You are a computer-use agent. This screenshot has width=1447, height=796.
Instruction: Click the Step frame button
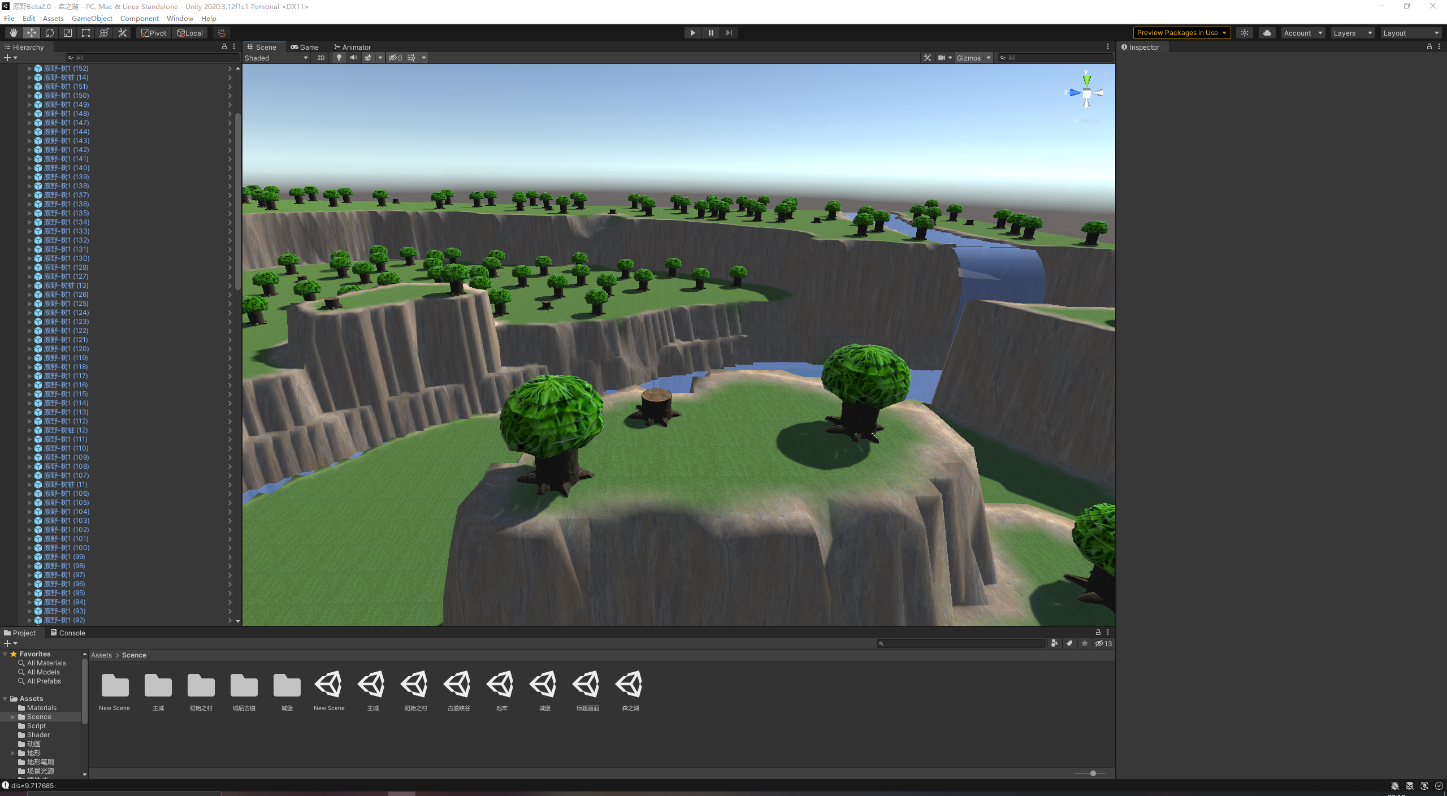(x=729, y=33)
